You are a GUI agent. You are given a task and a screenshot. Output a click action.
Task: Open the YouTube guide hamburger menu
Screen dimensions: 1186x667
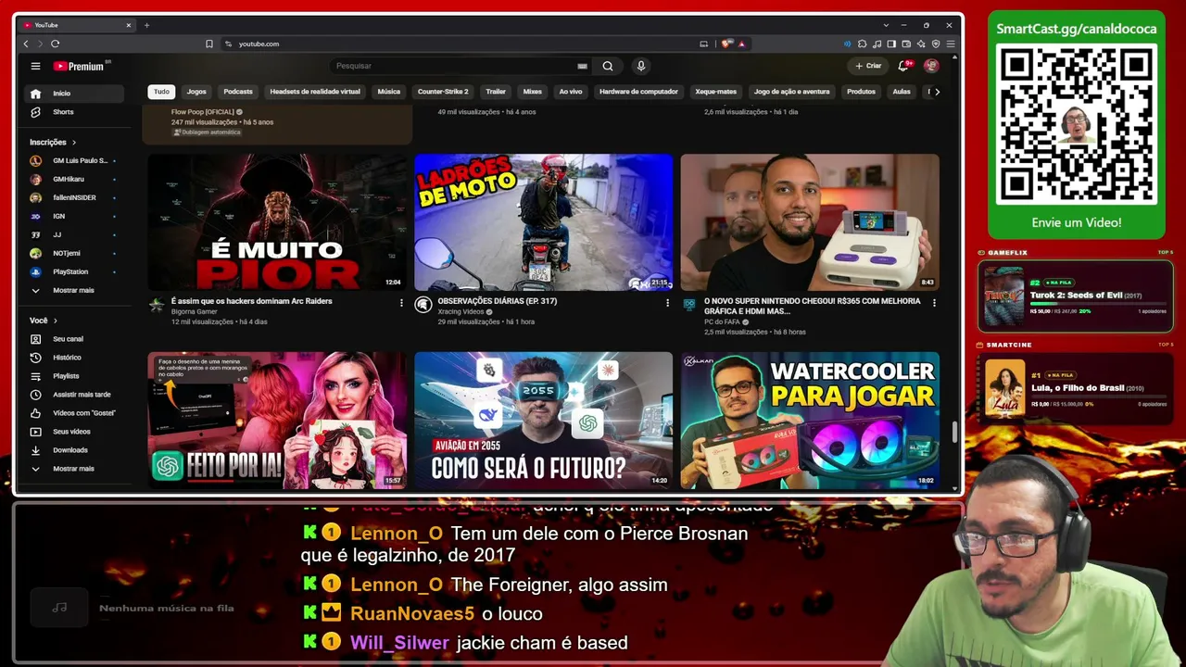(35, 66)
